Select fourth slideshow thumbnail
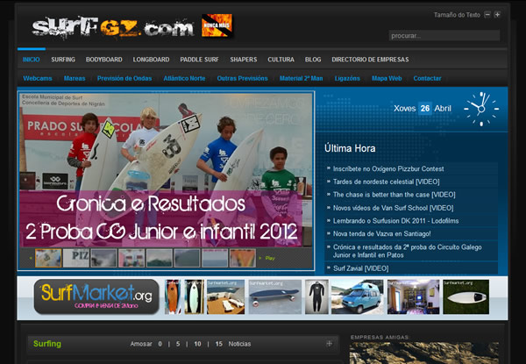Viewport: 526px width, 364px height. [131, 258]
